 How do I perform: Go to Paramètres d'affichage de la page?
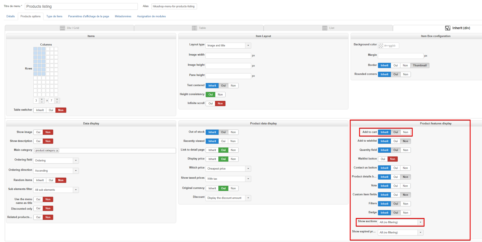[89, 16]
